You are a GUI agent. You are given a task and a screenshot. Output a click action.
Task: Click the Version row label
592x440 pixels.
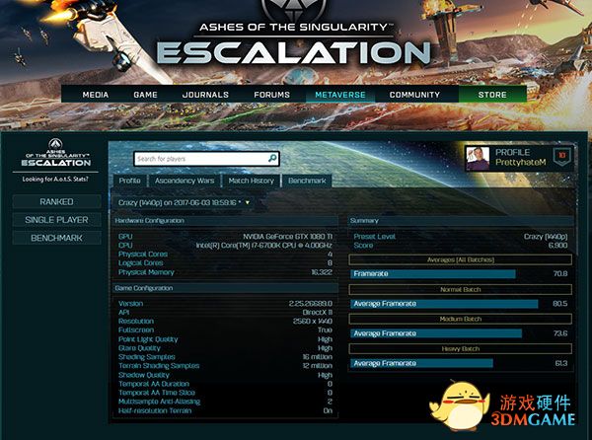point(130,304)
